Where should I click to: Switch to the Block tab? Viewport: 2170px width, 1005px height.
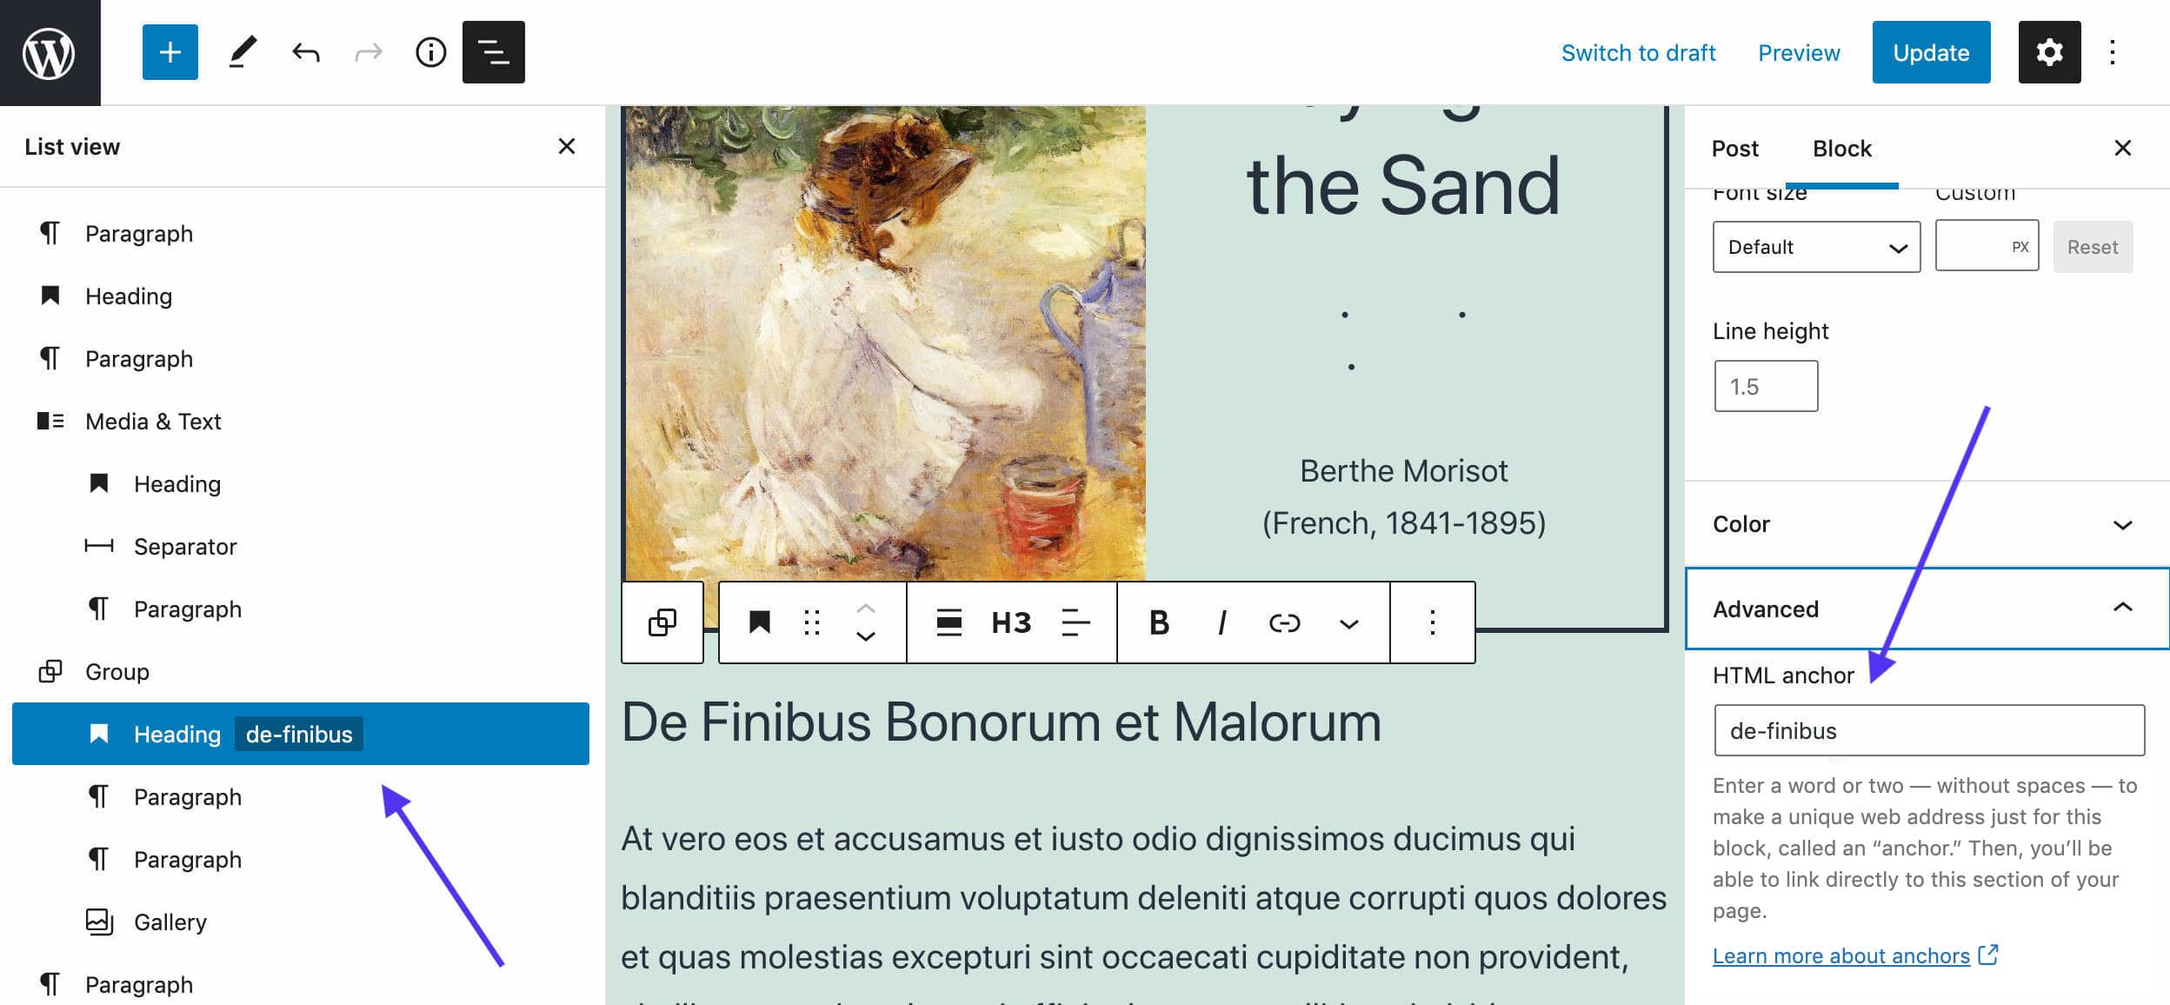(x=1841, y=148)
